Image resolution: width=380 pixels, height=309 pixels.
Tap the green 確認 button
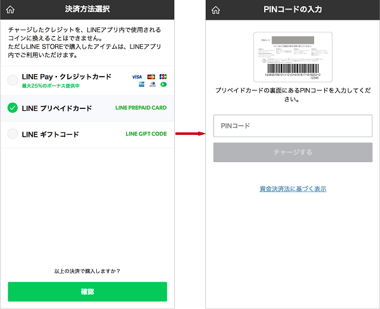click(87, 291)
